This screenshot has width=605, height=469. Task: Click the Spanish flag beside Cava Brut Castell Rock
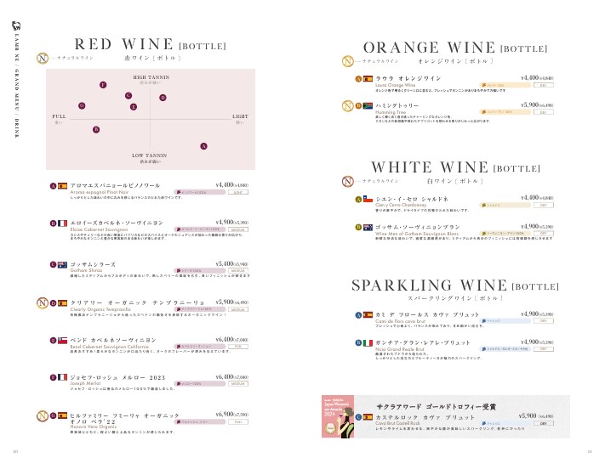tap(368, 417)
